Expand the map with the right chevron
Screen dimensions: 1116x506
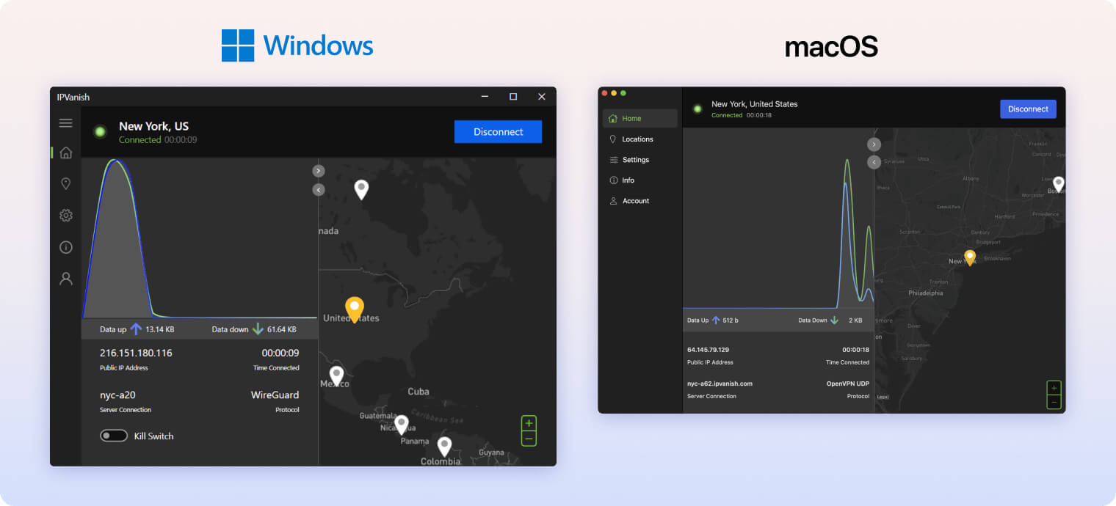318,170
